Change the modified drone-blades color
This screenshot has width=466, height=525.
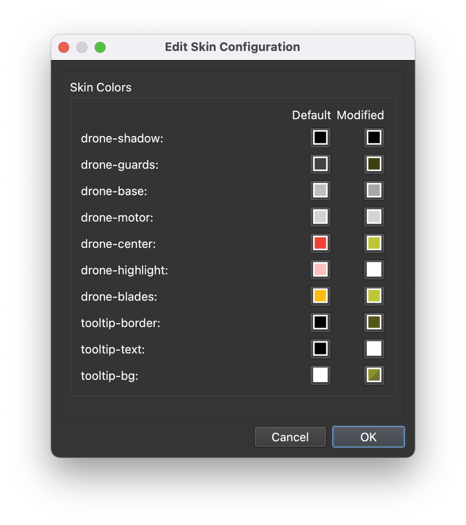point(374,296)
